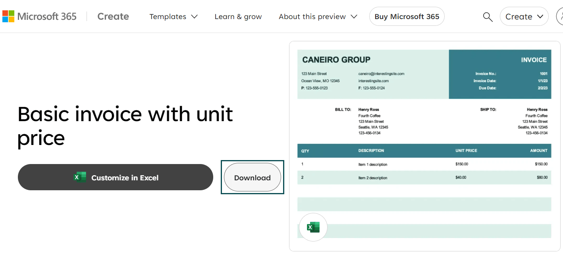
Task: Click the DESCRIPTION column header
Action: 371,151
